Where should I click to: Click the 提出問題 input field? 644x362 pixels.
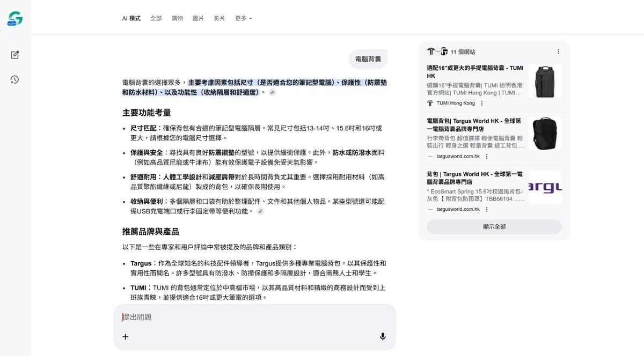(215, 317)
